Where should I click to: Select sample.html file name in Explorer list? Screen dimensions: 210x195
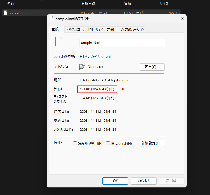(x=19, y=13)
